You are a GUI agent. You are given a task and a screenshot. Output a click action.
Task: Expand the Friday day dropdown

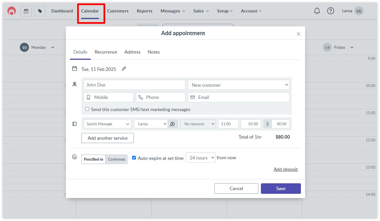tap(352, 47)
